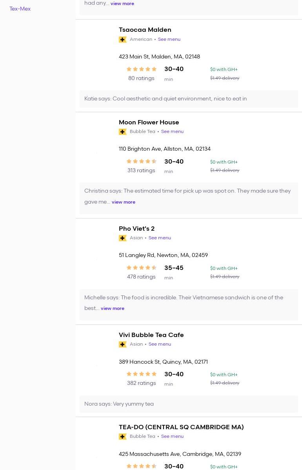Expand Michelle's review with view more

[x=113, y=308]
